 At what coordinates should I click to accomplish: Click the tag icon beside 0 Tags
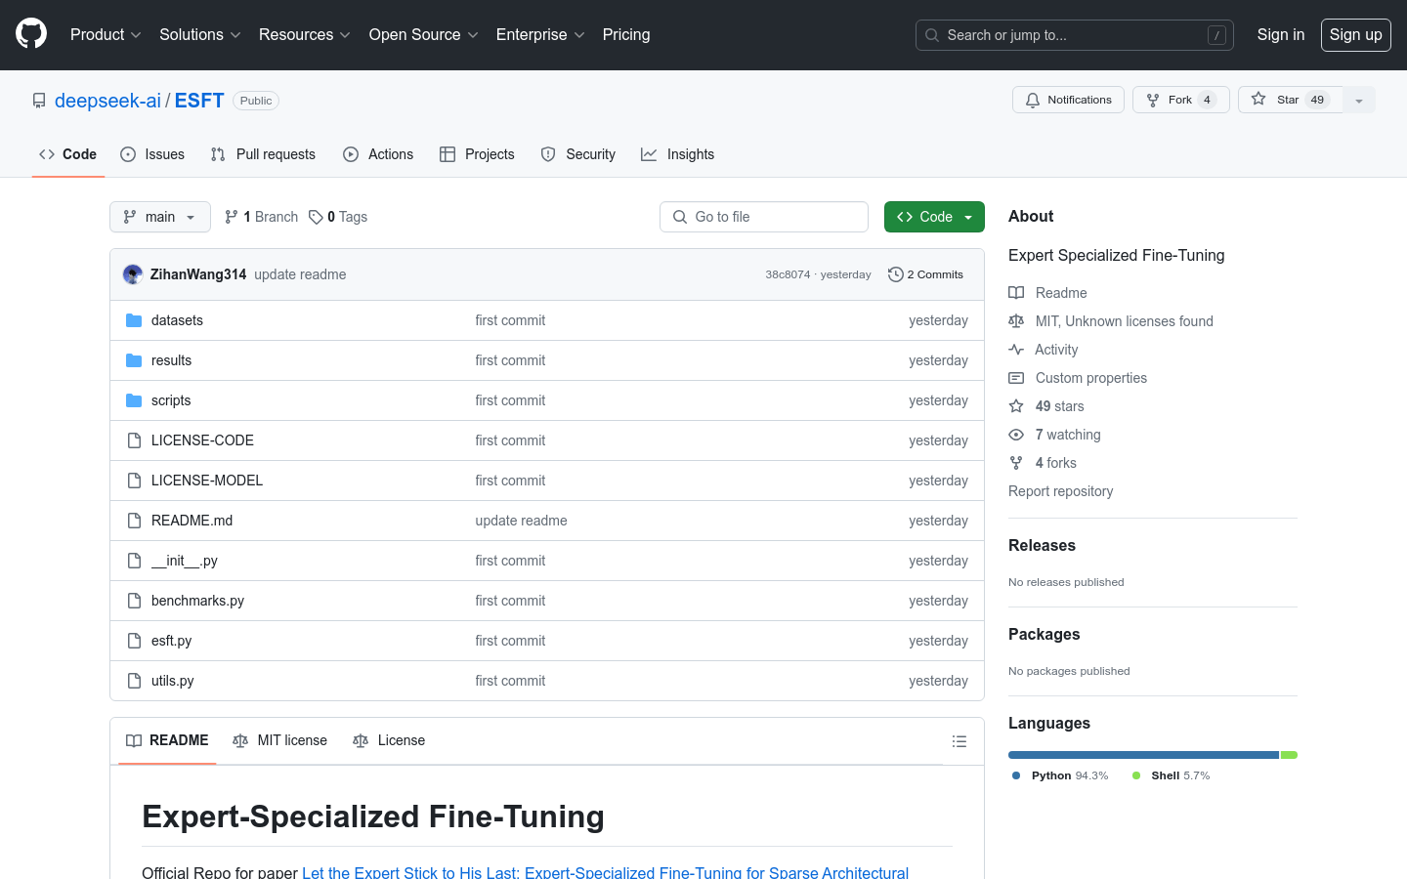click(x=316, y=217)
